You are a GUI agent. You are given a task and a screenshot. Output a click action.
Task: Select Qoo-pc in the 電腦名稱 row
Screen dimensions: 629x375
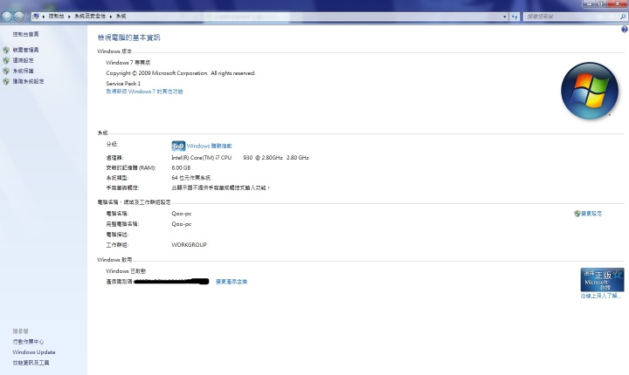(x=182, y=214)
